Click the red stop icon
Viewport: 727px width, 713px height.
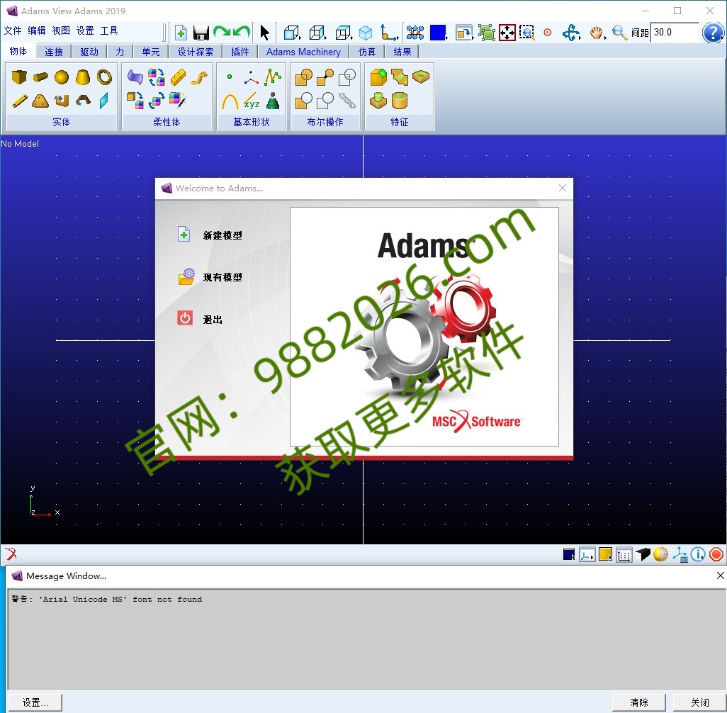pyautogui.click(x=716, y=554)
